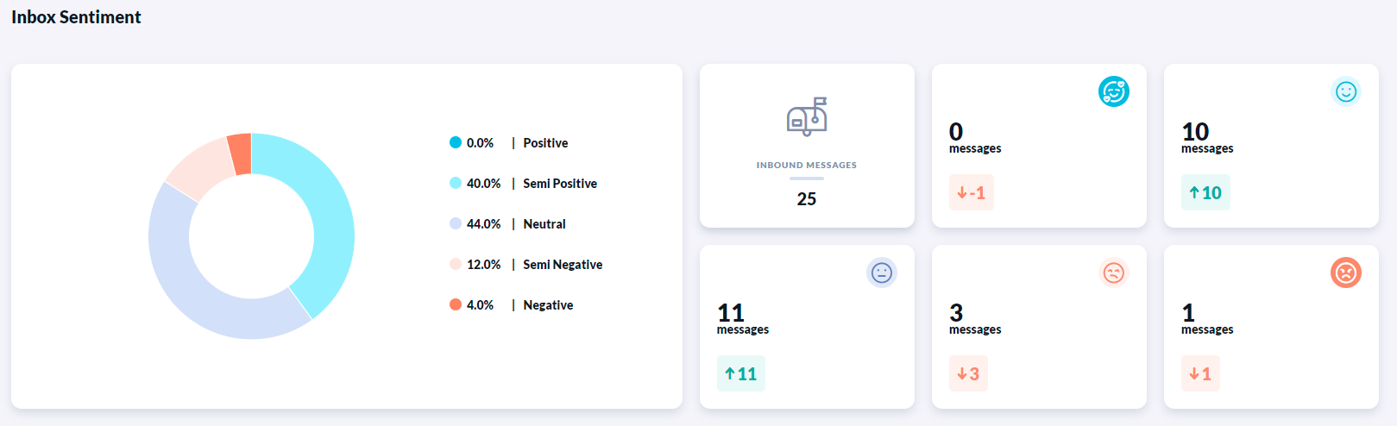1397x426 pixels.
Task: Click the Inbound Messages count 25
Action: pyautogui.click(x=807, y=199)
